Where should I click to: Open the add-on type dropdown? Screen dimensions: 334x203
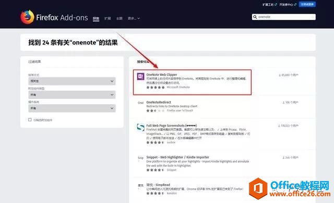72,95
